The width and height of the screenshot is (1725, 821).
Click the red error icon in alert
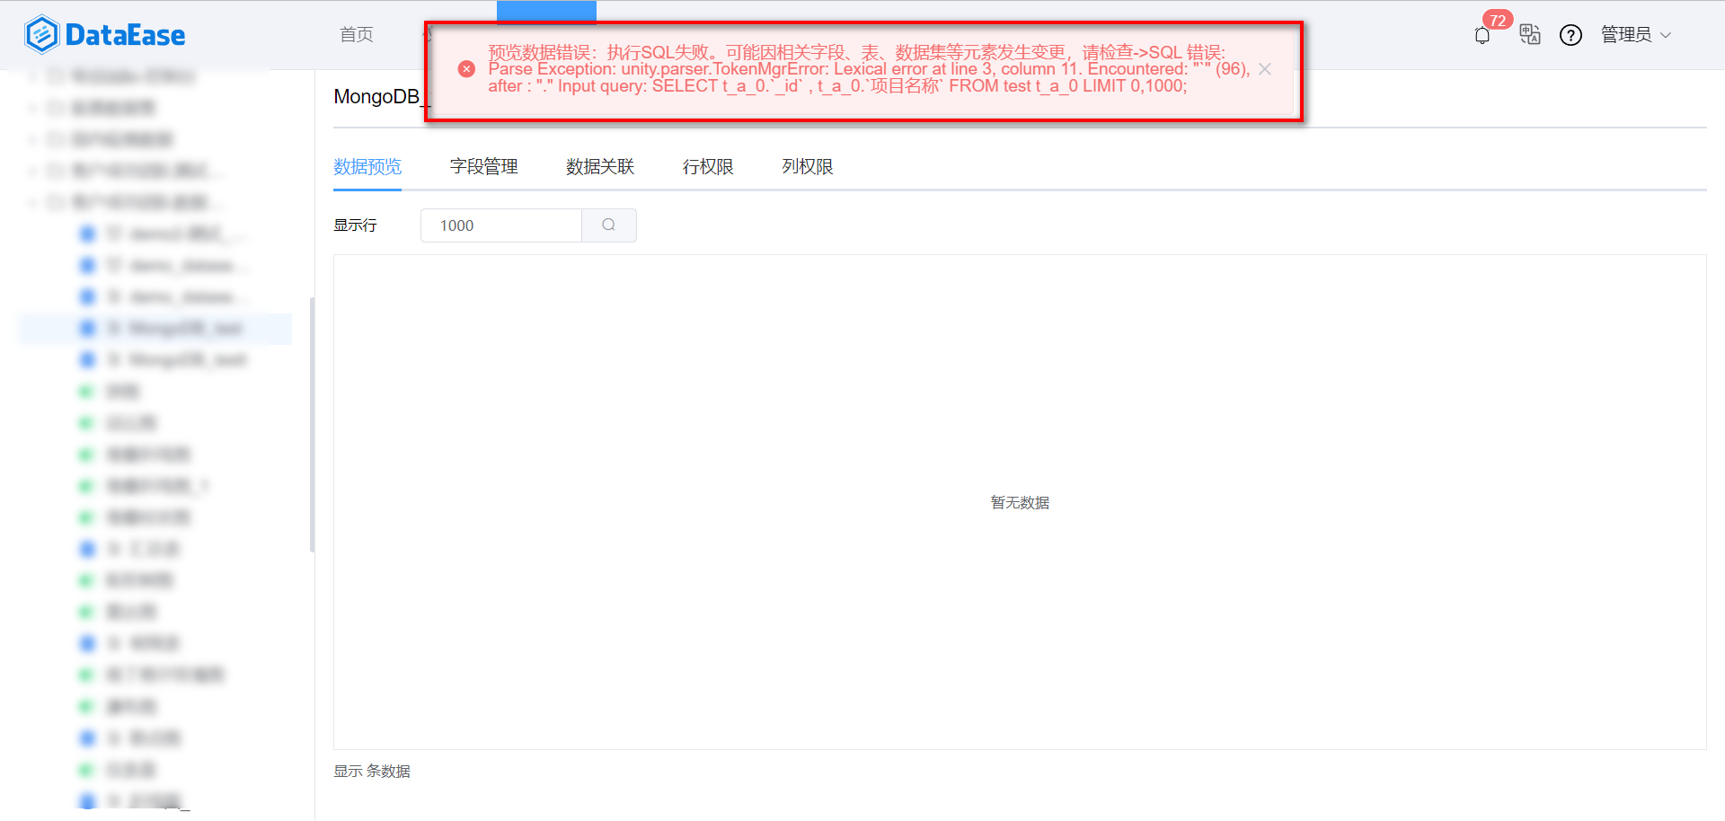[466, 69]
